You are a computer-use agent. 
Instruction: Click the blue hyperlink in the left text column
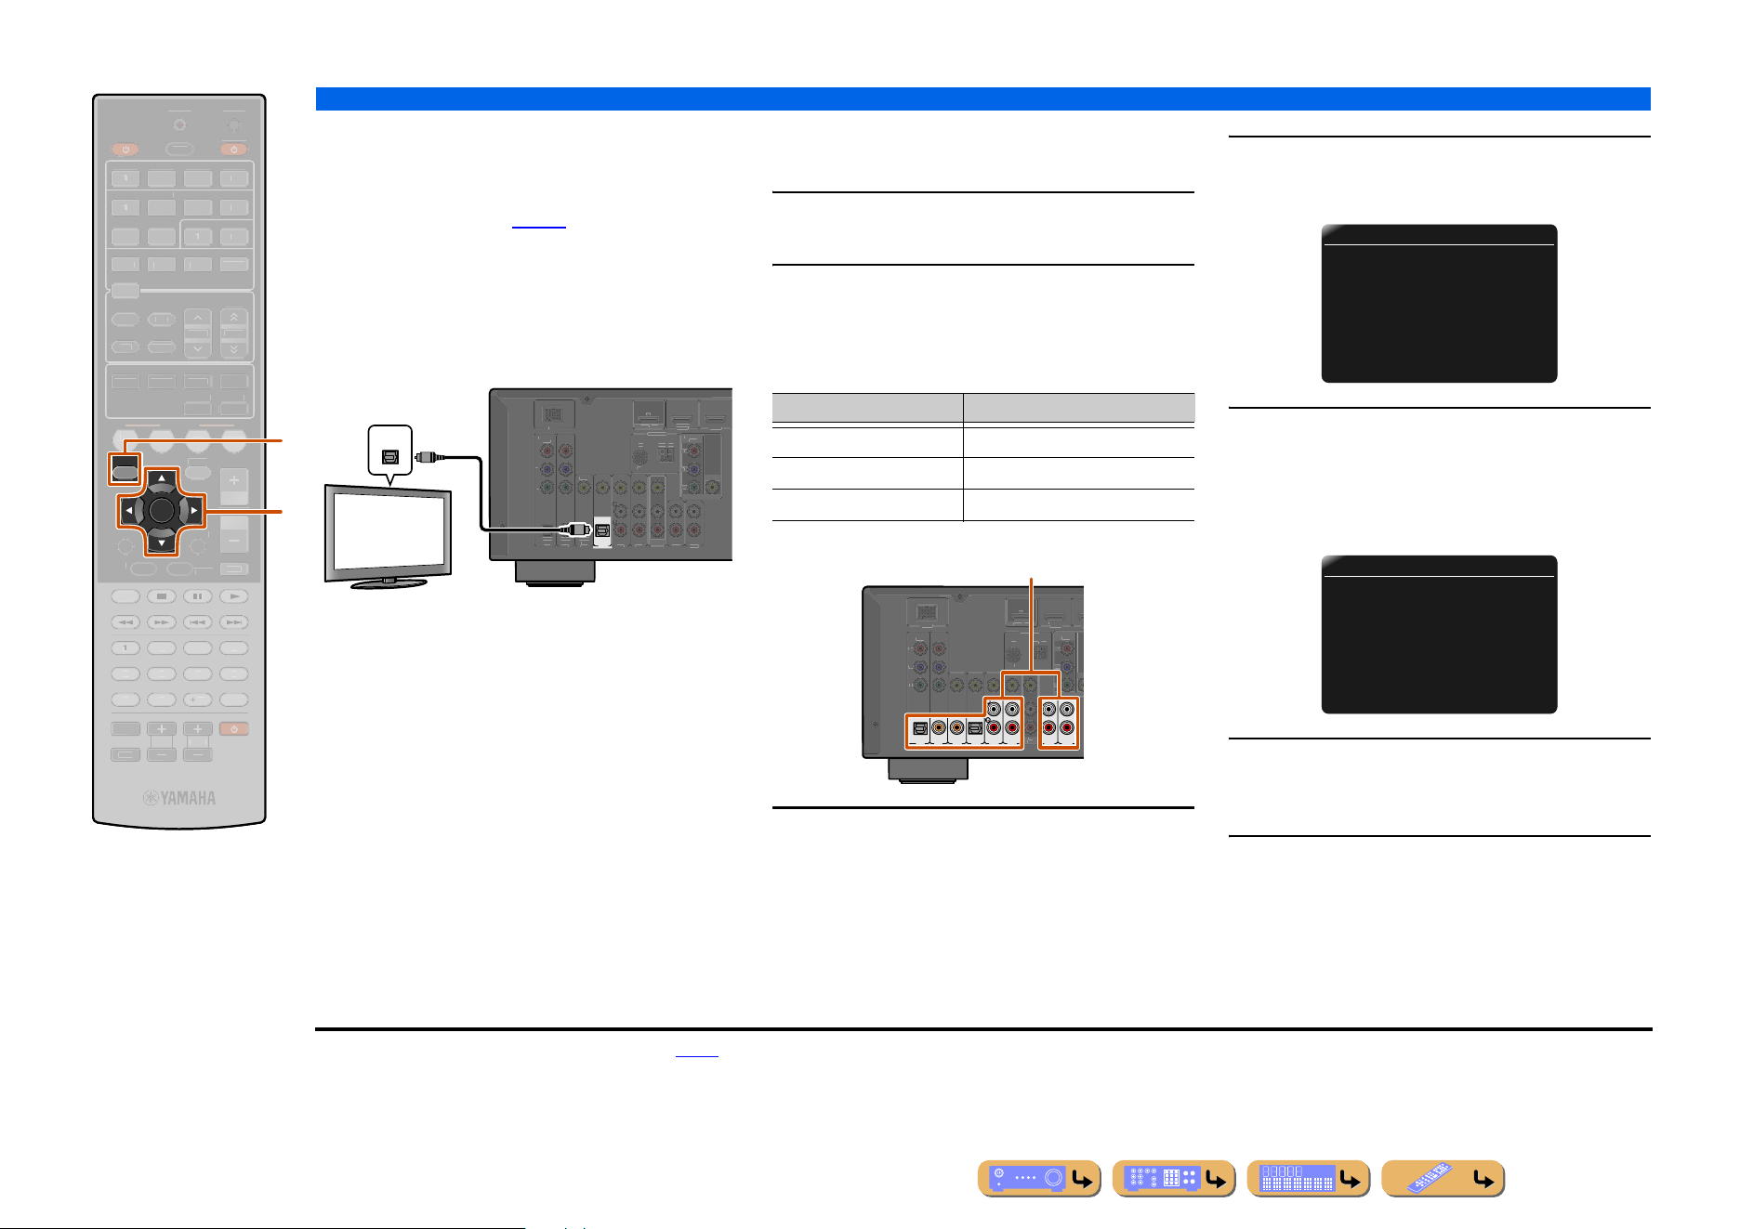[x=539, y=224]
